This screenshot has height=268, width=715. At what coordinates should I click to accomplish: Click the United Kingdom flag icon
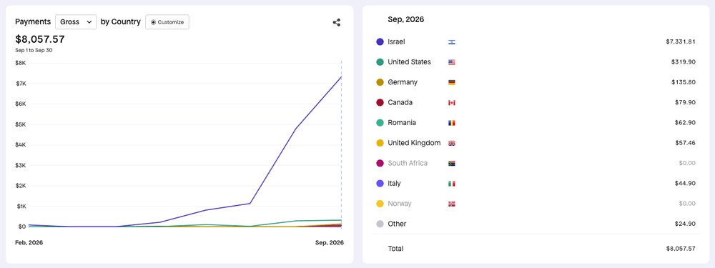(452, 143)
